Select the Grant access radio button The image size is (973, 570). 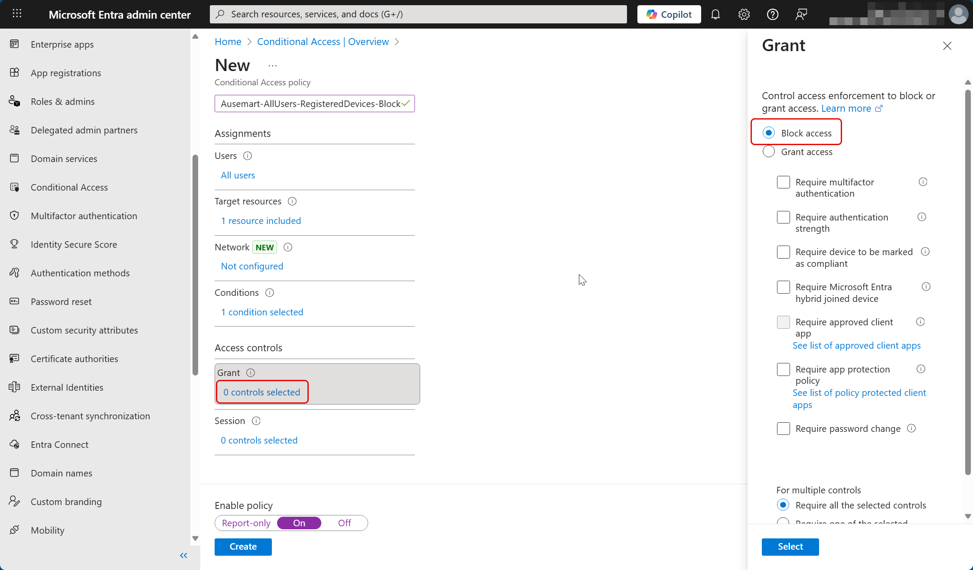(x=769, y=152)
